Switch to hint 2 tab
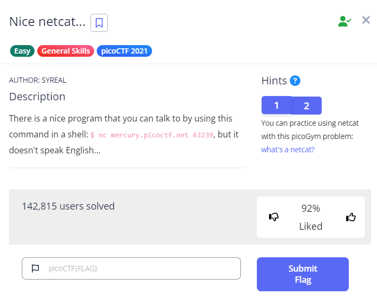377x304 pixels. pos(306,105)
